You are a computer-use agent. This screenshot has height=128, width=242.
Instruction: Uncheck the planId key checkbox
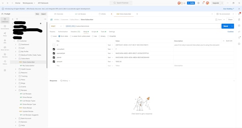coord(54,57)
